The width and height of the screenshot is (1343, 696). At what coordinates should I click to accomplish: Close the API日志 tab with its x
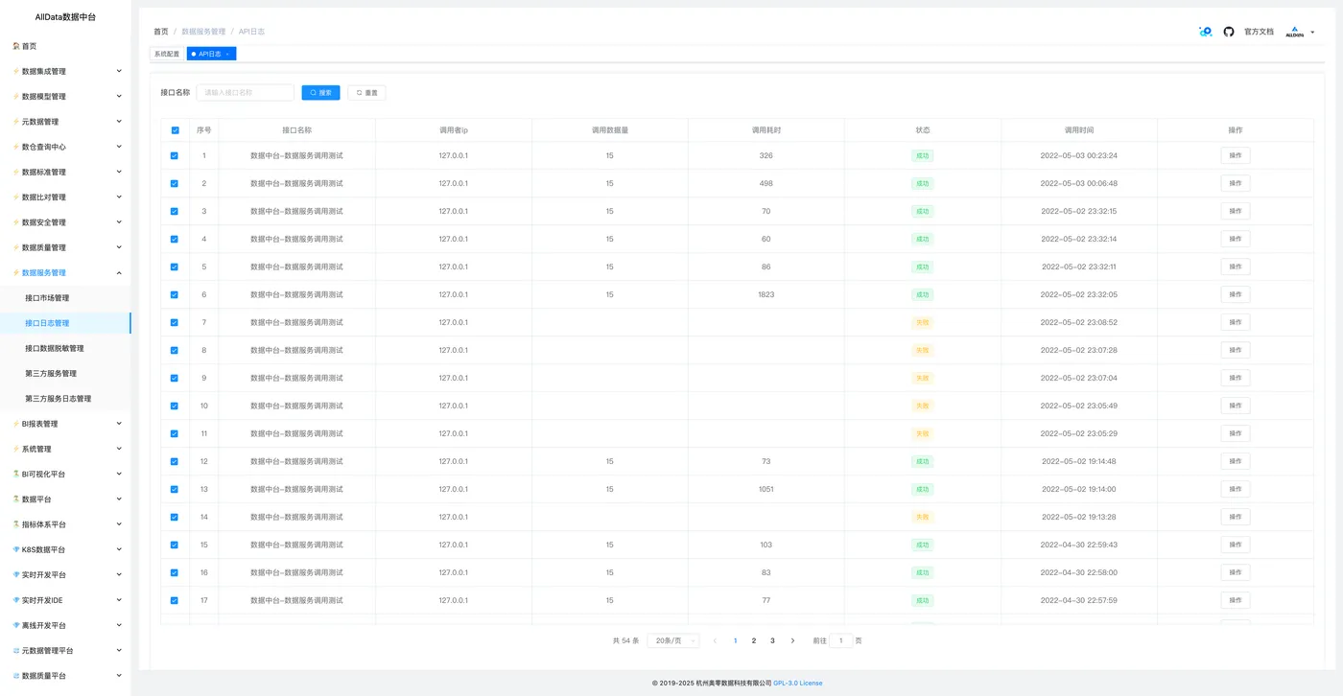click(x=227, y=55)
